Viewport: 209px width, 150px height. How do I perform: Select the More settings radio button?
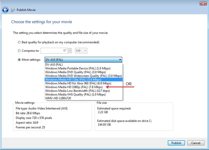(x=19, y=60)
